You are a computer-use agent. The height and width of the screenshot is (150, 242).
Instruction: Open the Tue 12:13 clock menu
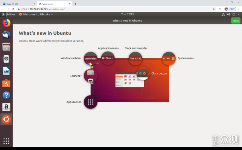click(x=127, y=14)
